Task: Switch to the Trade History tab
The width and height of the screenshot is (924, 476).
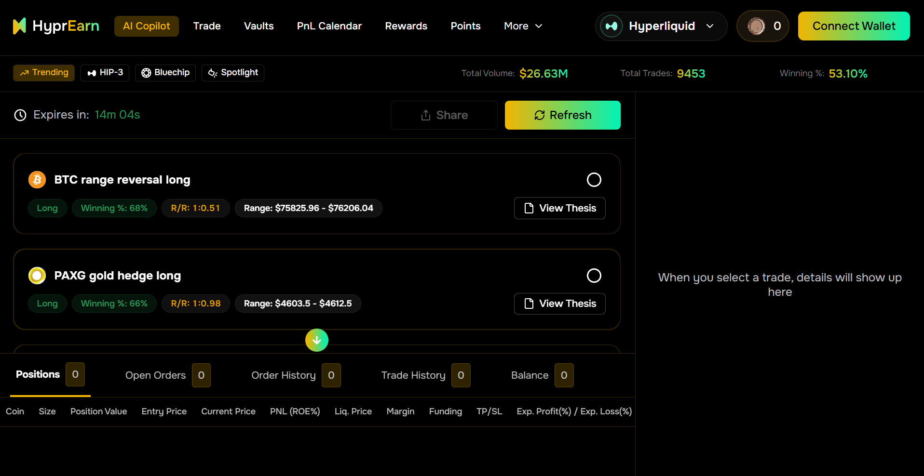Action: click(x=426, y=375)
